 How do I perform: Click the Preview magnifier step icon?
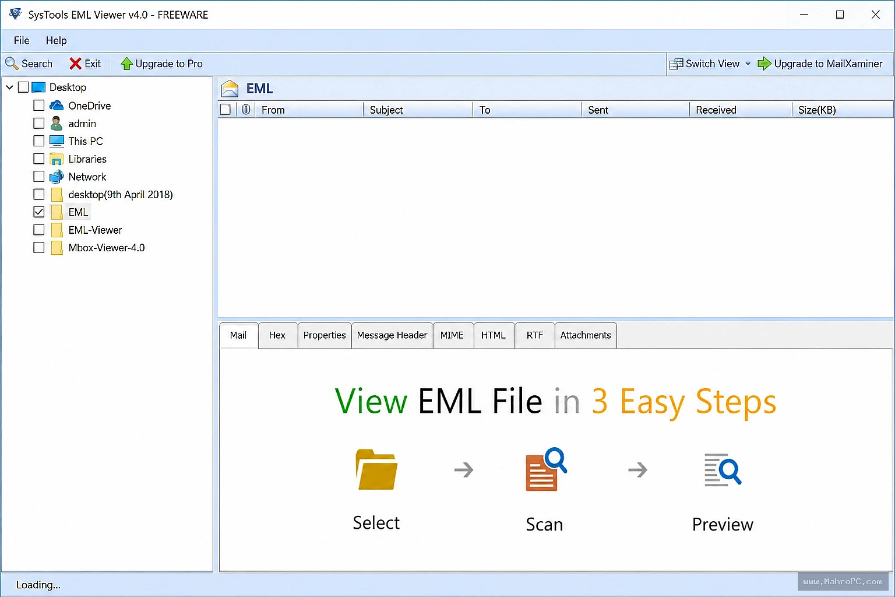[x=723, y=469]
